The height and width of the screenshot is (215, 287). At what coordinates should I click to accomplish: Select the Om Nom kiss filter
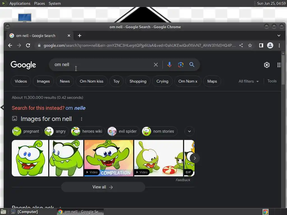(92, 81)
